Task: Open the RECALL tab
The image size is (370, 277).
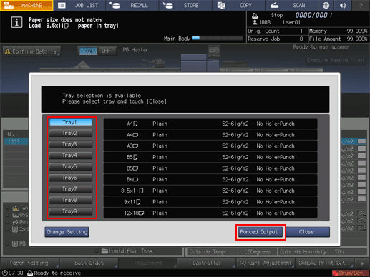Action: tap(133, 5)
